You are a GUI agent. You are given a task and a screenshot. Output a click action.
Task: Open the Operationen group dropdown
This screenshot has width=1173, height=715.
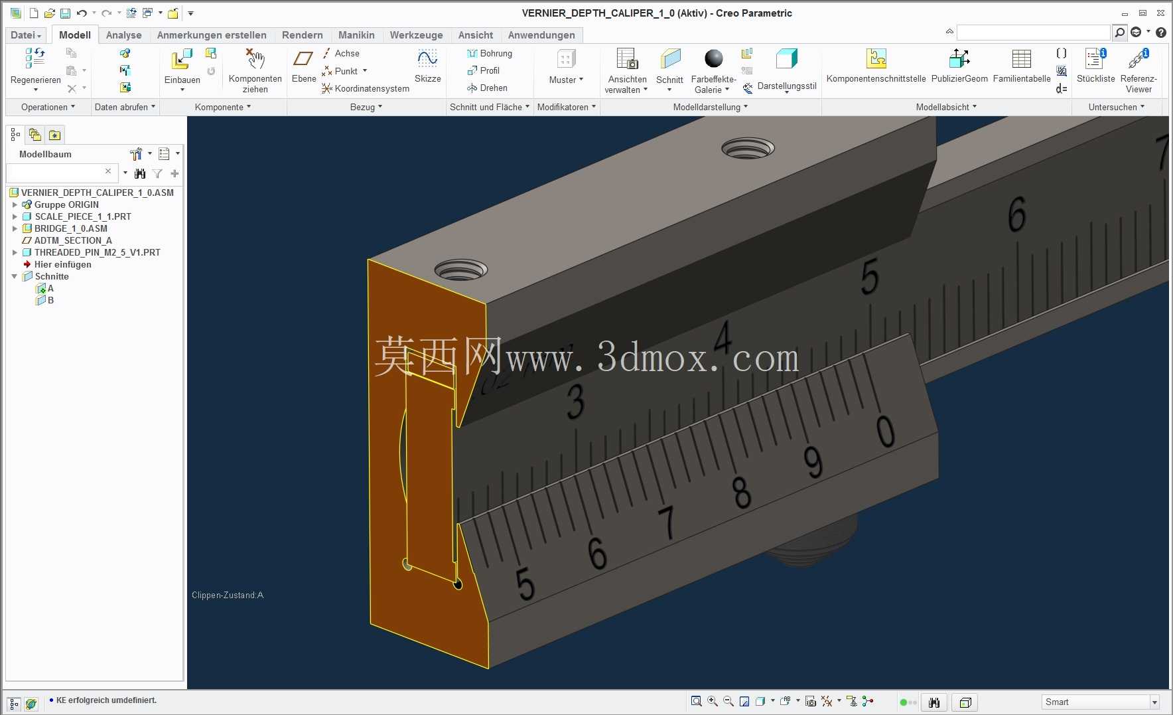tap(48, 107)
